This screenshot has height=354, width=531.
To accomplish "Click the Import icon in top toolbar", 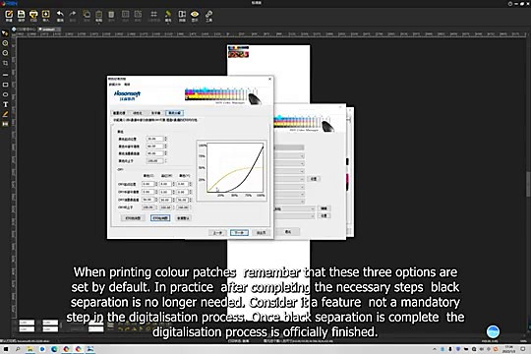I will [45, 16].
